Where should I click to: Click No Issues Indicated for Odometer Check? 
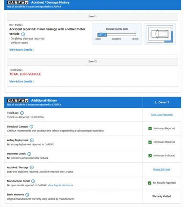coord(164,156)
